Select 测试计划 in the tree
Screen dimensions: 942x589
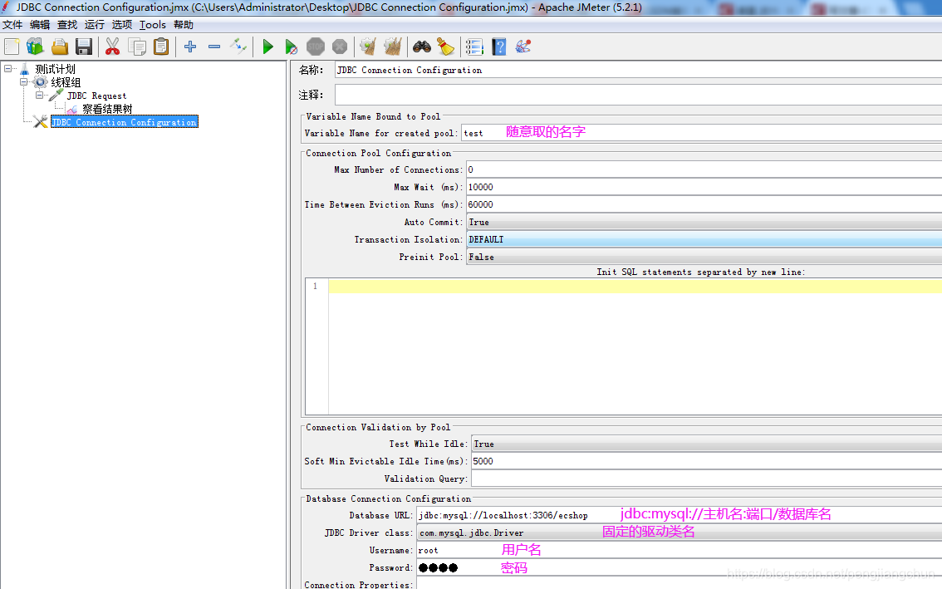(55, 69)
